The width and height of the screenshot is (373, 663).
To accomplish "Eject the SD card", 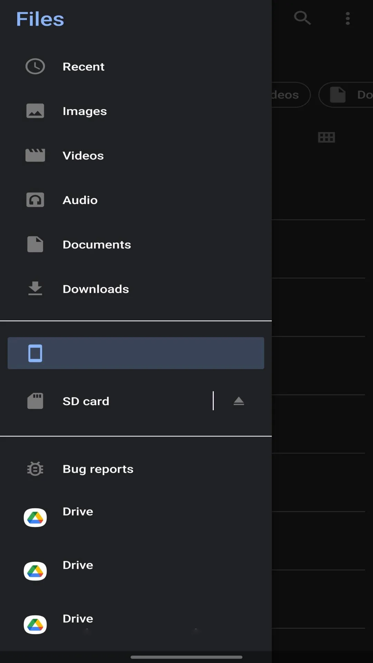I will [x=239, y=401].
